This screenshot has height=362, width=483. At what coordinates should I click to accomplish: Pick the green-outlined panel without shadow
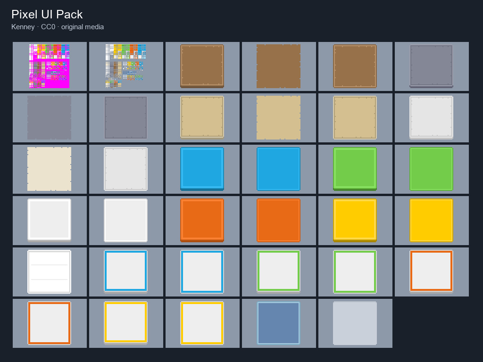[355, 272]
